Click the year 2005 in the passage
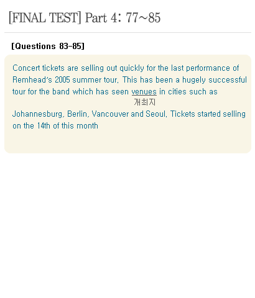 click(62, 80)
